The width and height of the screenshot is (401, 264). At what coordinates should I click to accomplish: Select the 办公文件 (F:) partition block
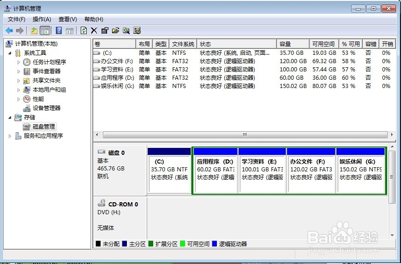pyautogui.click(x=311, y=170)
